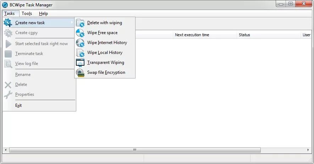Choose Wipe Internet History

click(x=105, y=43)
